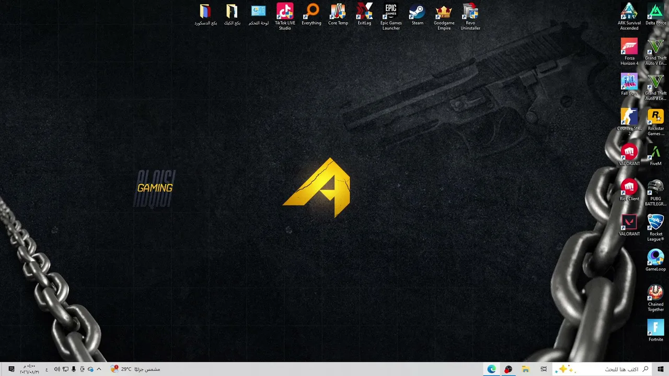Select the Steam desktop shortcut
This screenshot has width=669, height=376.
(417, 15)
